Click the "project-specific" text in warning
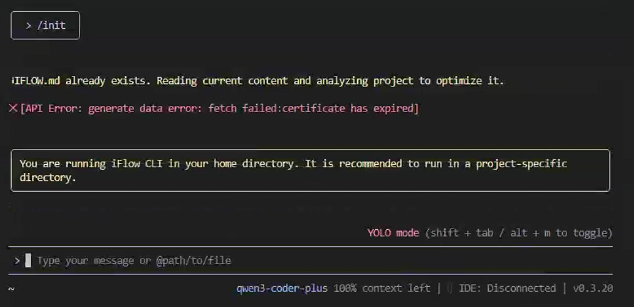634x307 pixels. 521,164
